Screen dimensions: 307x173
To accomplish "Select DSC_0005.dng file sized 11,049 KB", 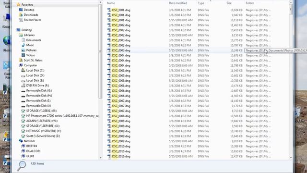I will [121, 71].
